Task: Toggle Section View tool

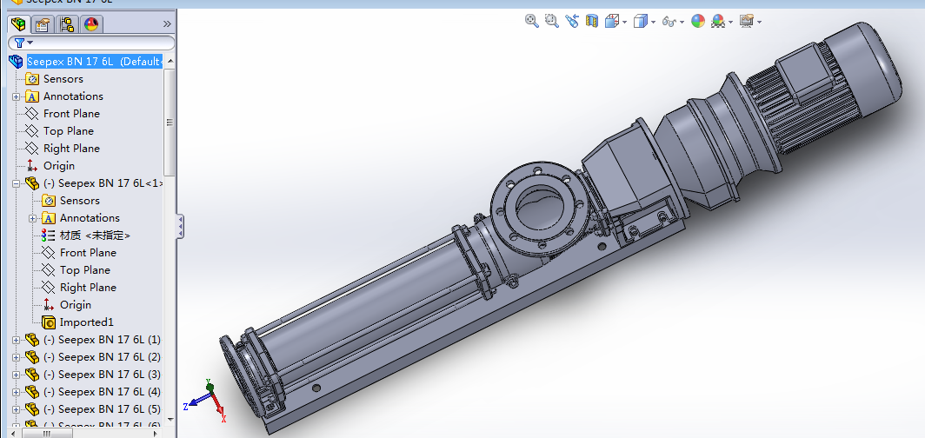Action: pos(592,21)
